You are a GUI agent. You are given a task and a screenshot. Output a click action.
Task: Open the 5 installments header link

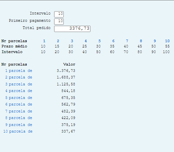99,41
